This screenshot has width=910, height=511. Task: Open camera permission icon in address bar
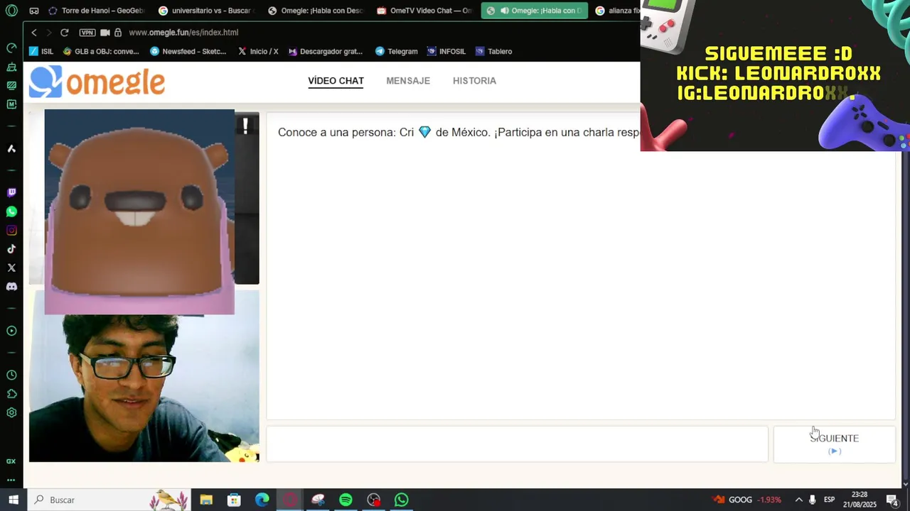coord(105,33)
